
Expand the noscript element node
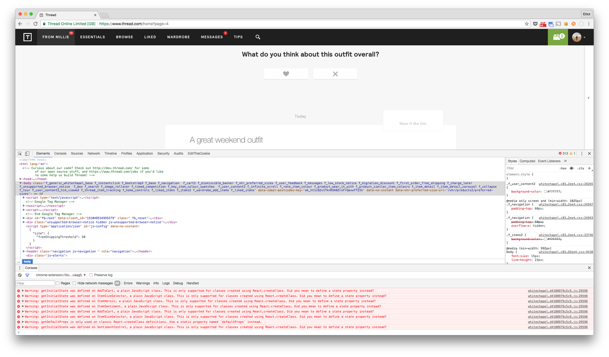(24, 206)
